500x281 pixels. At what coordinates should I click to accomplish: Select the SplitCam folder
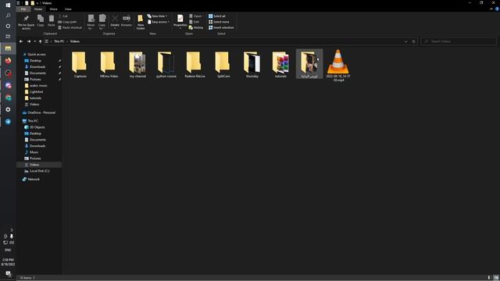[223, 64]
